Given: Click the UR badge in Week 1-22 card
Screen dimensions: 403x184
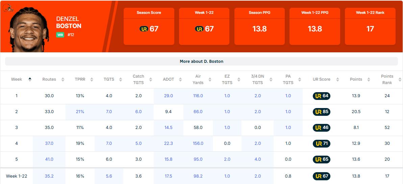Looking at the screenshot, I should click(x=199, y=29).
